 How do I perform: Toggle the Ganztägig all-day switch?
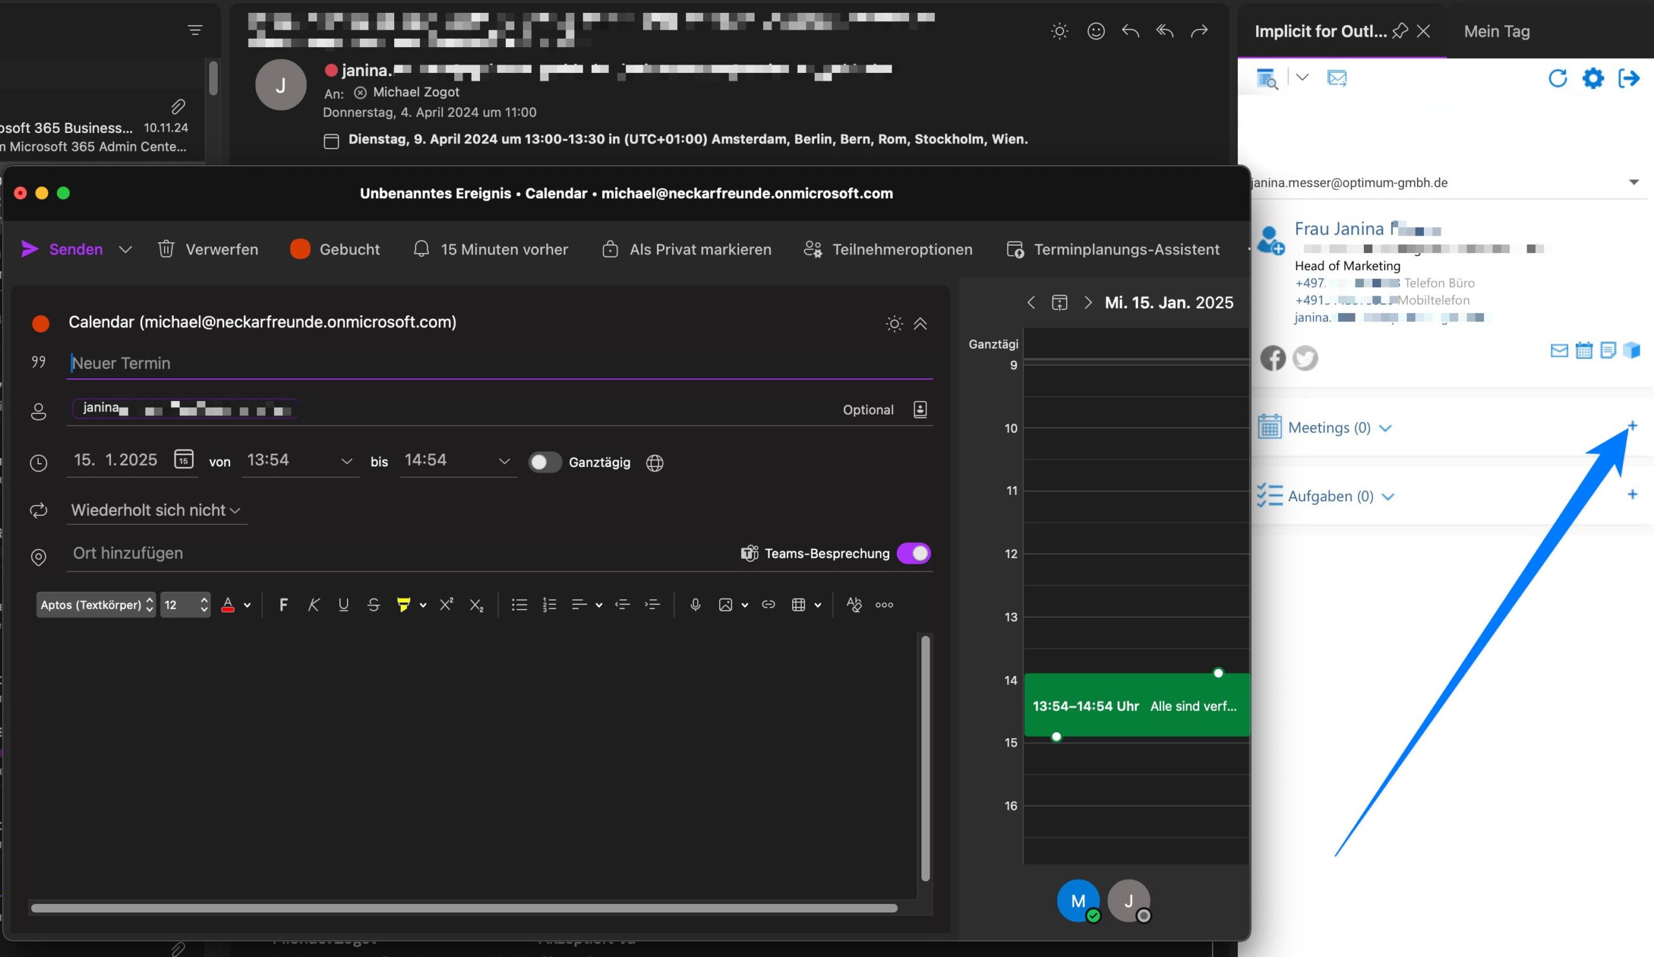545,462
